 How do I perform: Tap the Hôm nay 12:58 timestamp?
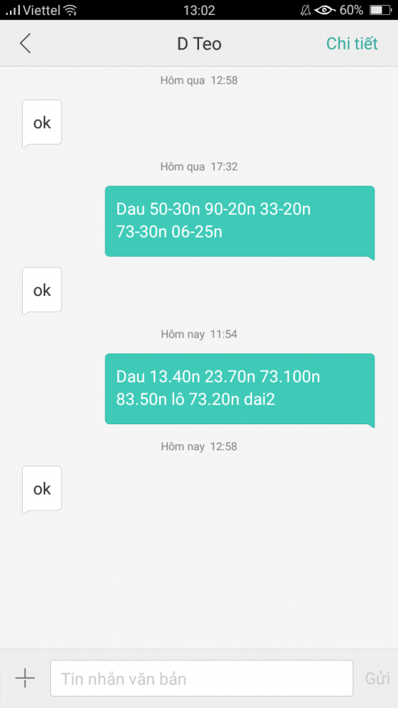coord(199,447)
